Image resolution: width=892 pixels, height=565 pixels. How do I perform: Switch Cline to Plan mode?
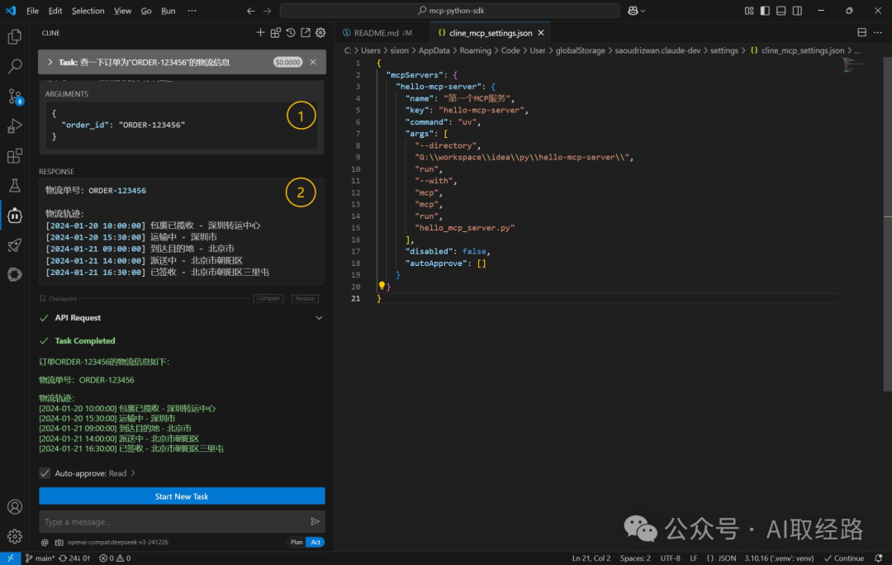pos(296,542)
